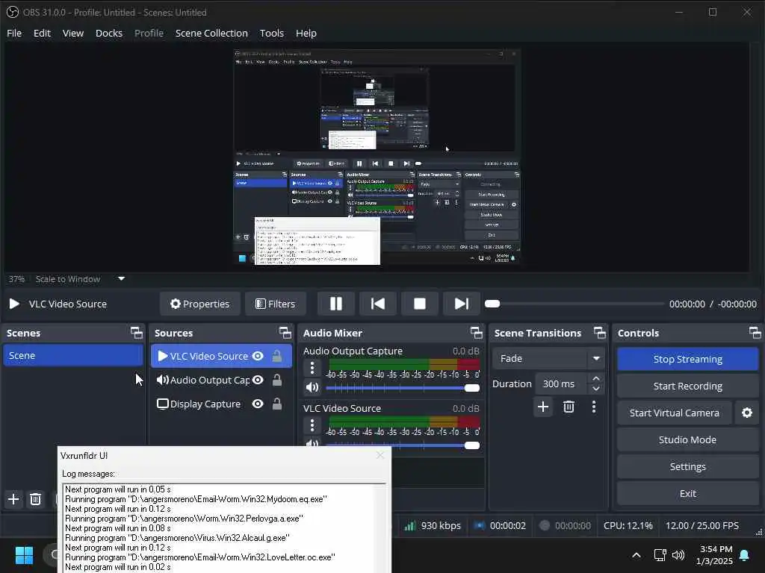The image size is (765, 573).
Task: Decrease transition duration with down arrow
Action: click(595, 389)
